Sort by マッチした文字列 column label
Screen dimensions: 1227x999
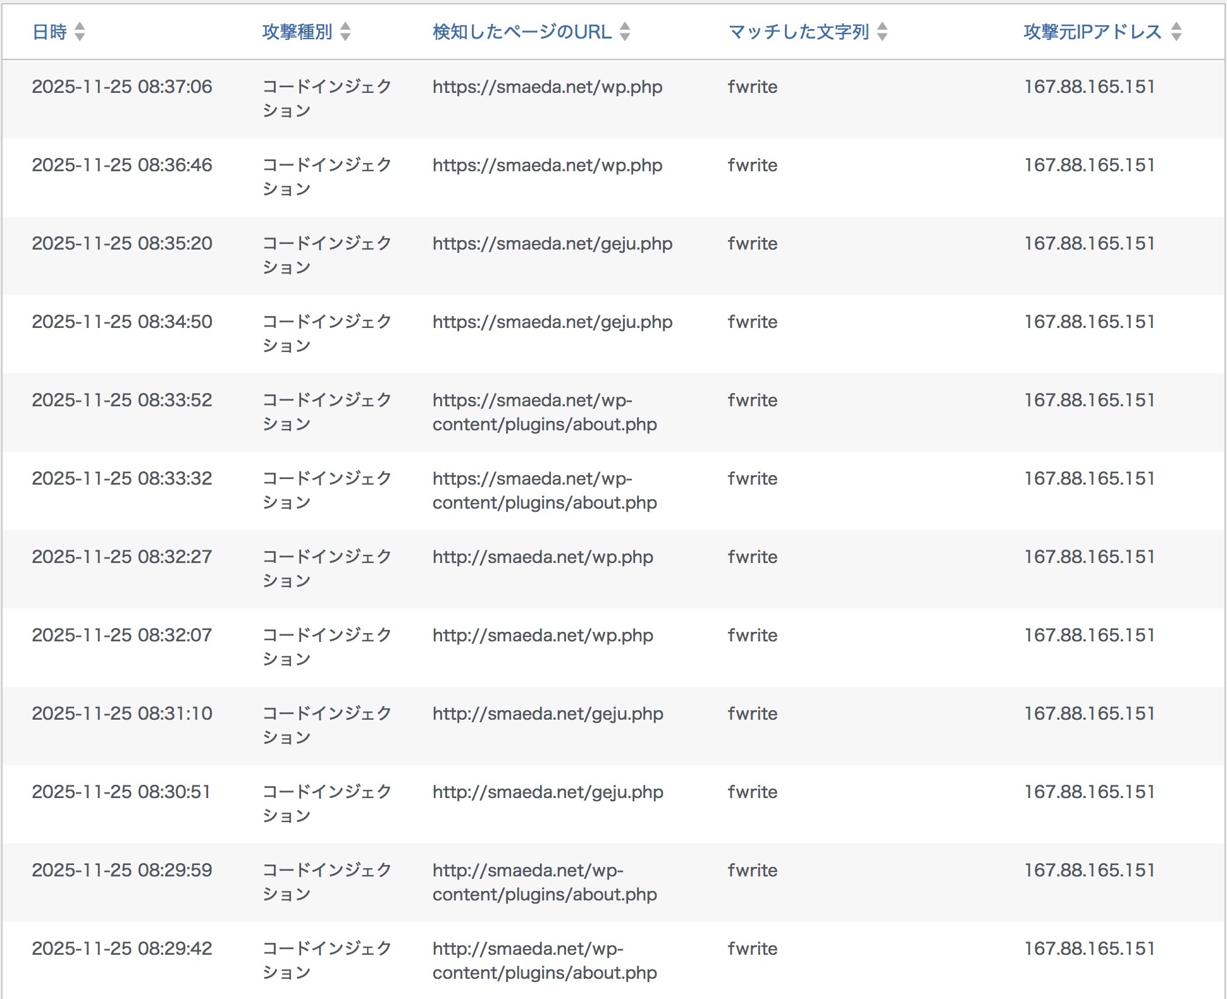(799, 32)
